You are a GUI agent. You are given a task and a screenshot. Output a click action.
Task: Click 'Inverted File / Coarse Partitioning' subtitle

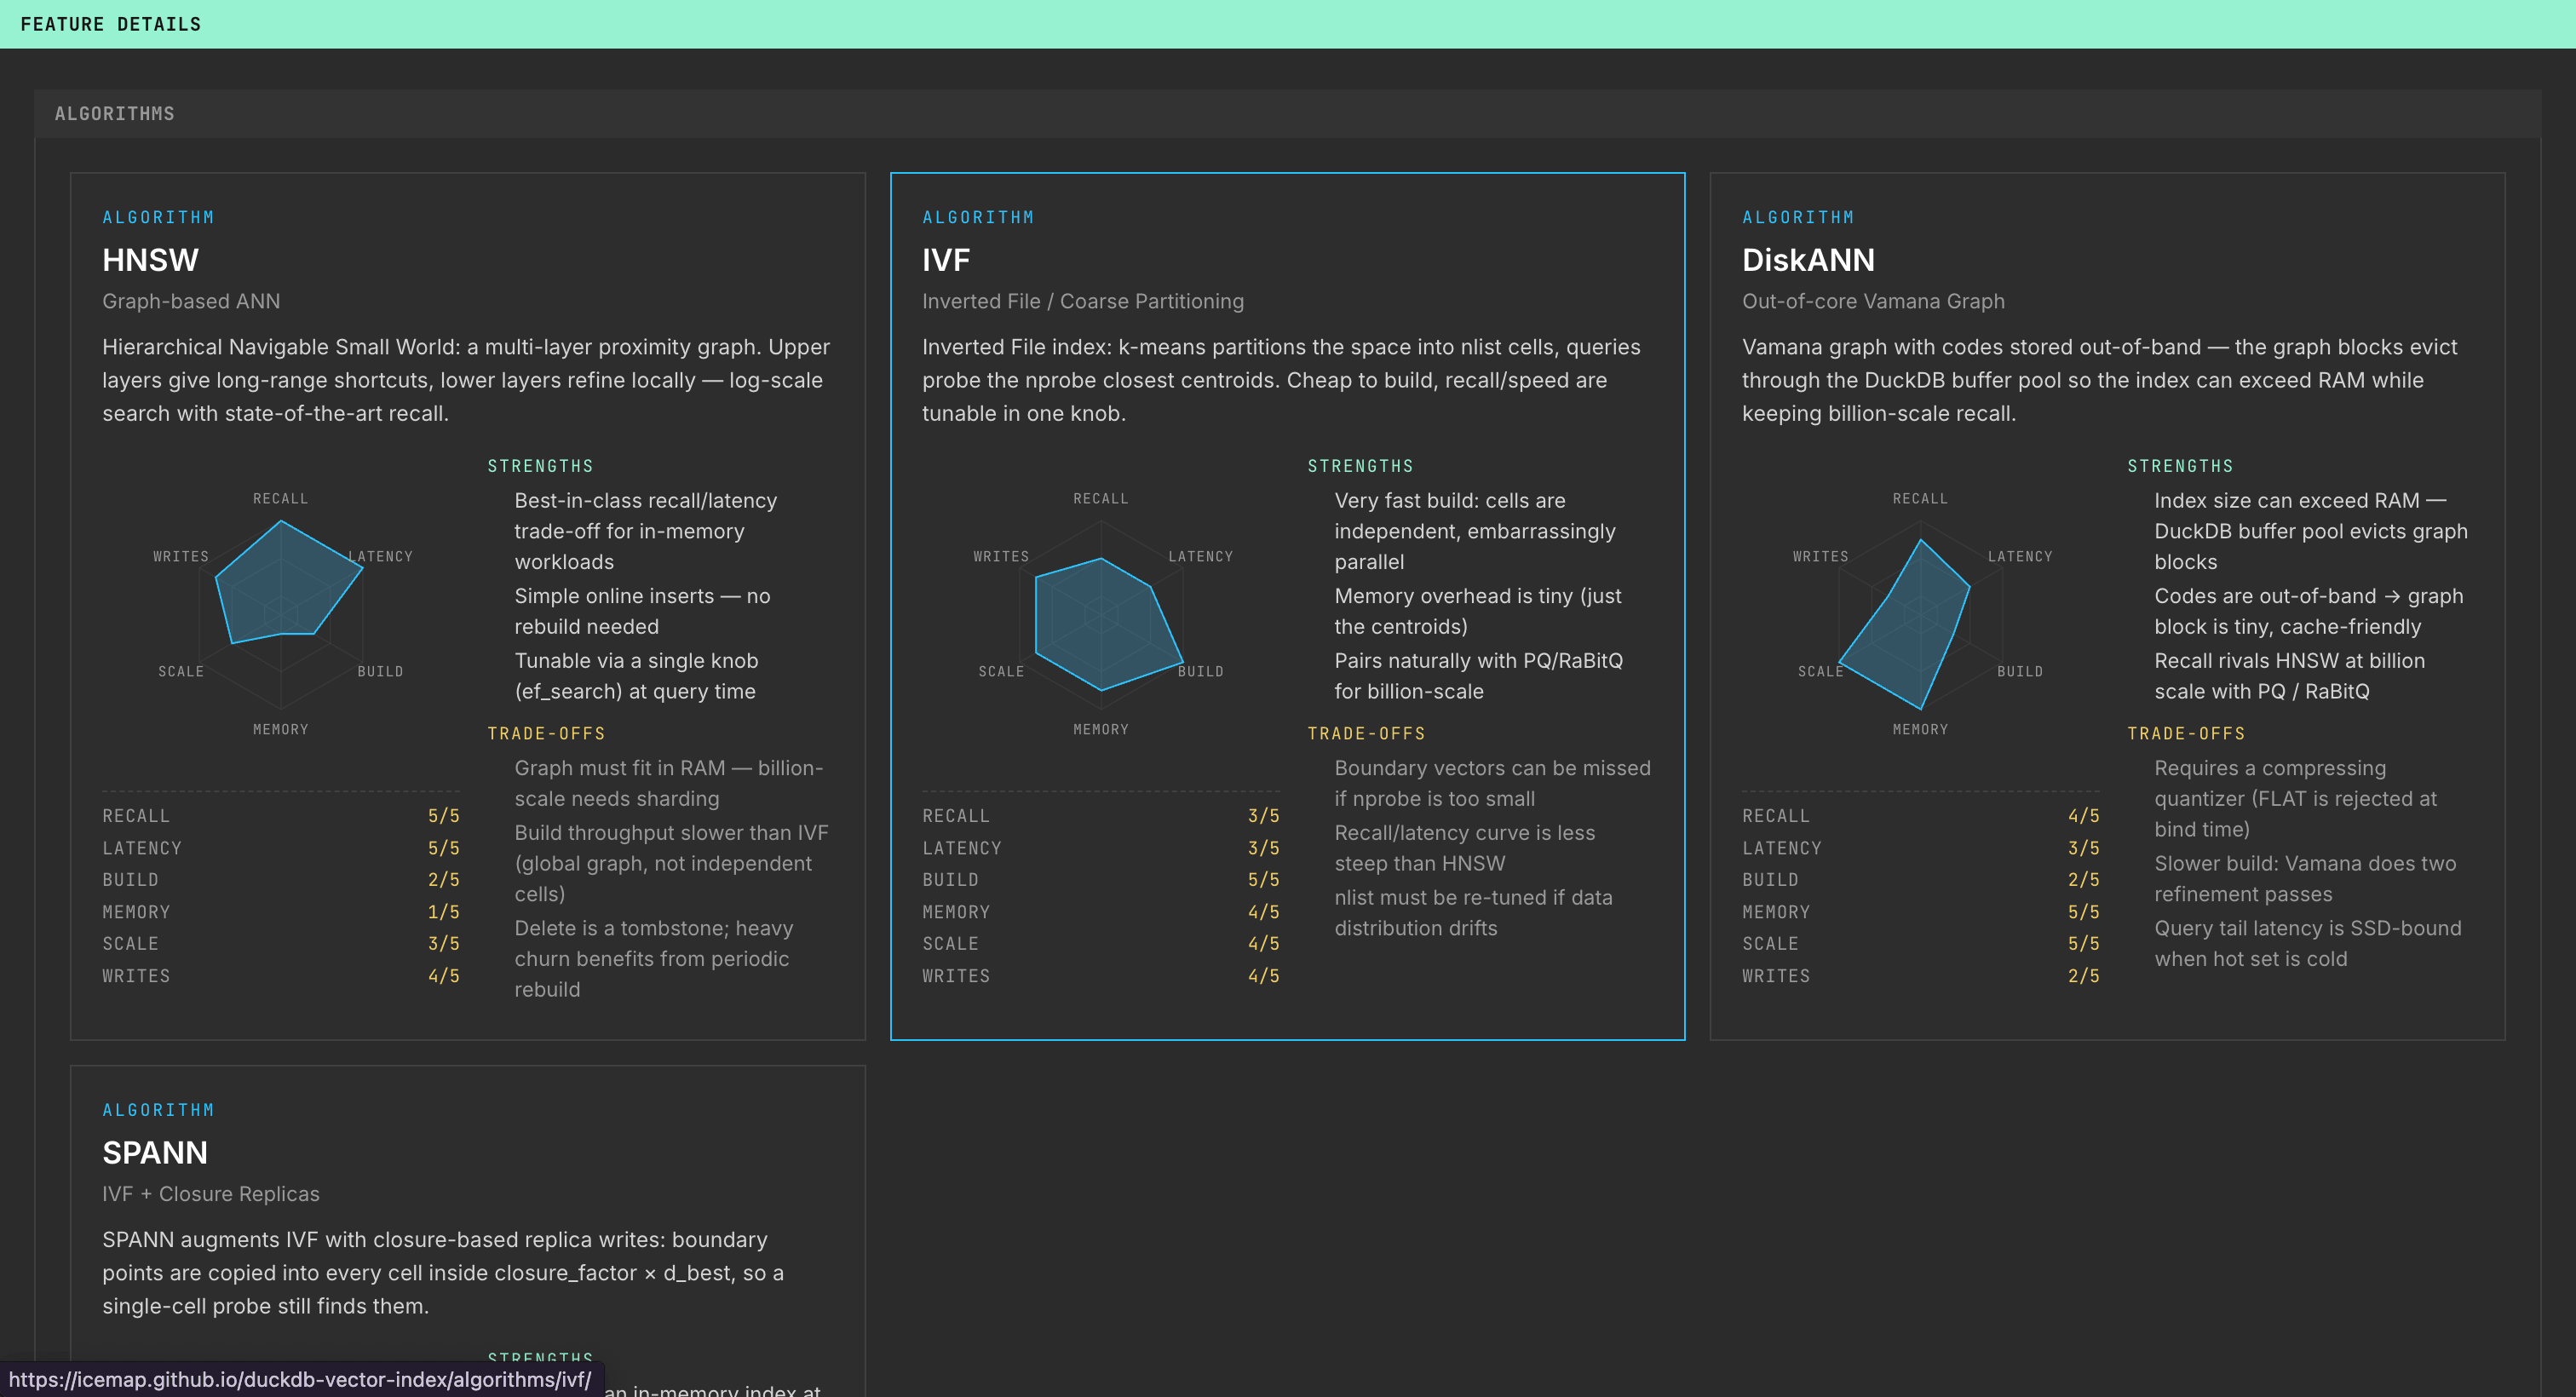[1082, 301]
